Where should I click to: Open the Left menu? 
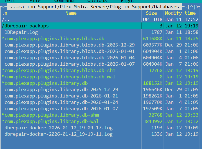point(10,1)
